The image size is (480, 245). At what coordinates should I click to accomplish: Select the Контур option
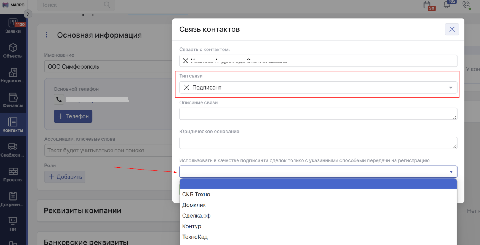(192, 226)
